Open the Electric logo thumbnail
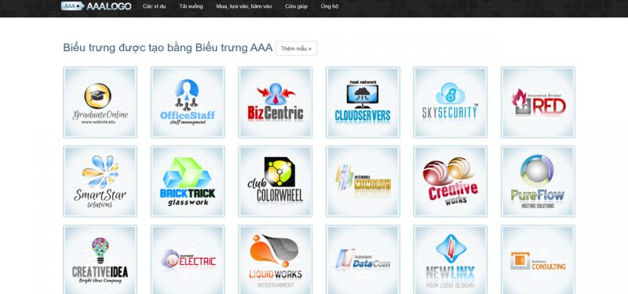This screenshot has width=628, height=294. tap(188, 260)
